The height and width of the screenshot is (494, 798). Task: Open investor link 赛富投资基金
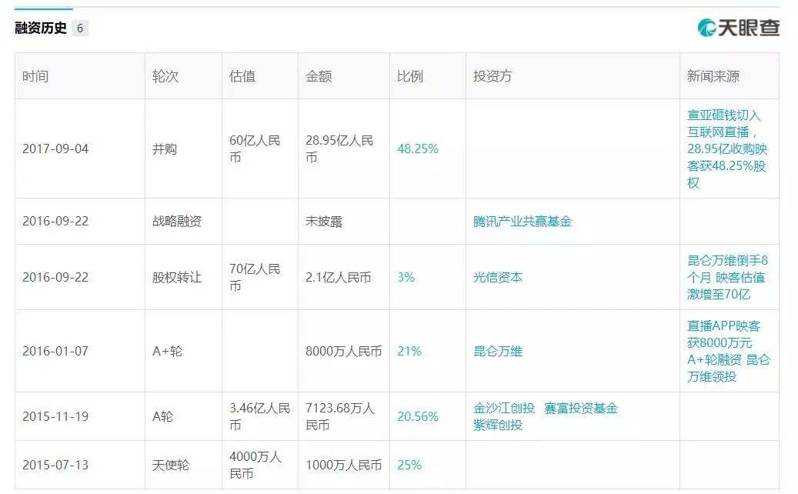click(581, 408)
